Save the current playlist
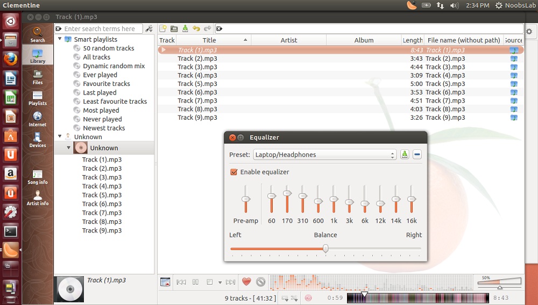This screenshot has height=305, width=538. [x=185, y=29]
